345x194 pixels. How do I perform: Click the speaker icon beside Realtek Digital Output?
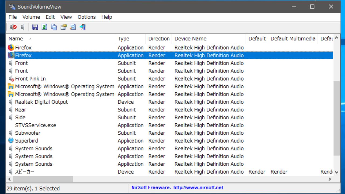(11, 102)
